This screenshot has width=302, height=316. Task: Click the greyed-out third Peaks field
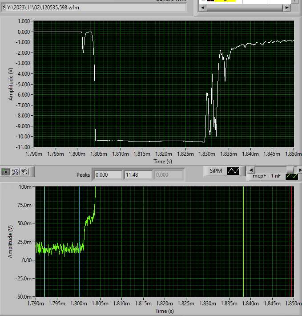pyautogui.click(x=169, y=175)
